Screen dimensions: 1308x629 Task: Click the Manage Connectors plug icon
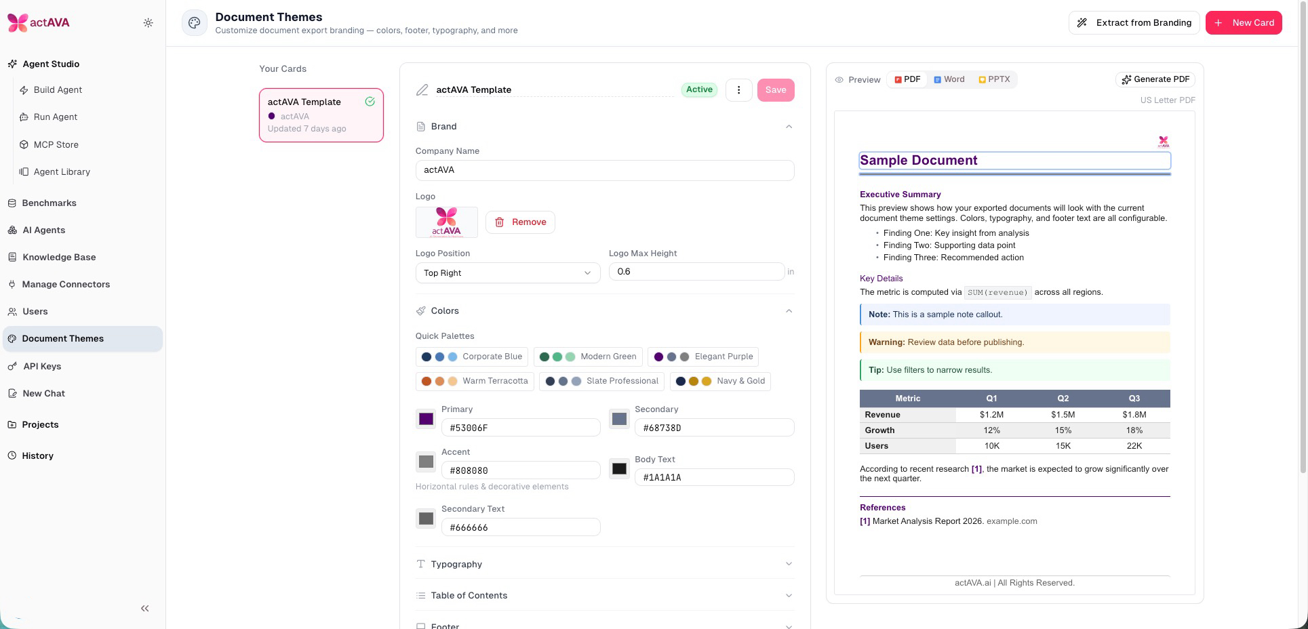pos(12,285)
